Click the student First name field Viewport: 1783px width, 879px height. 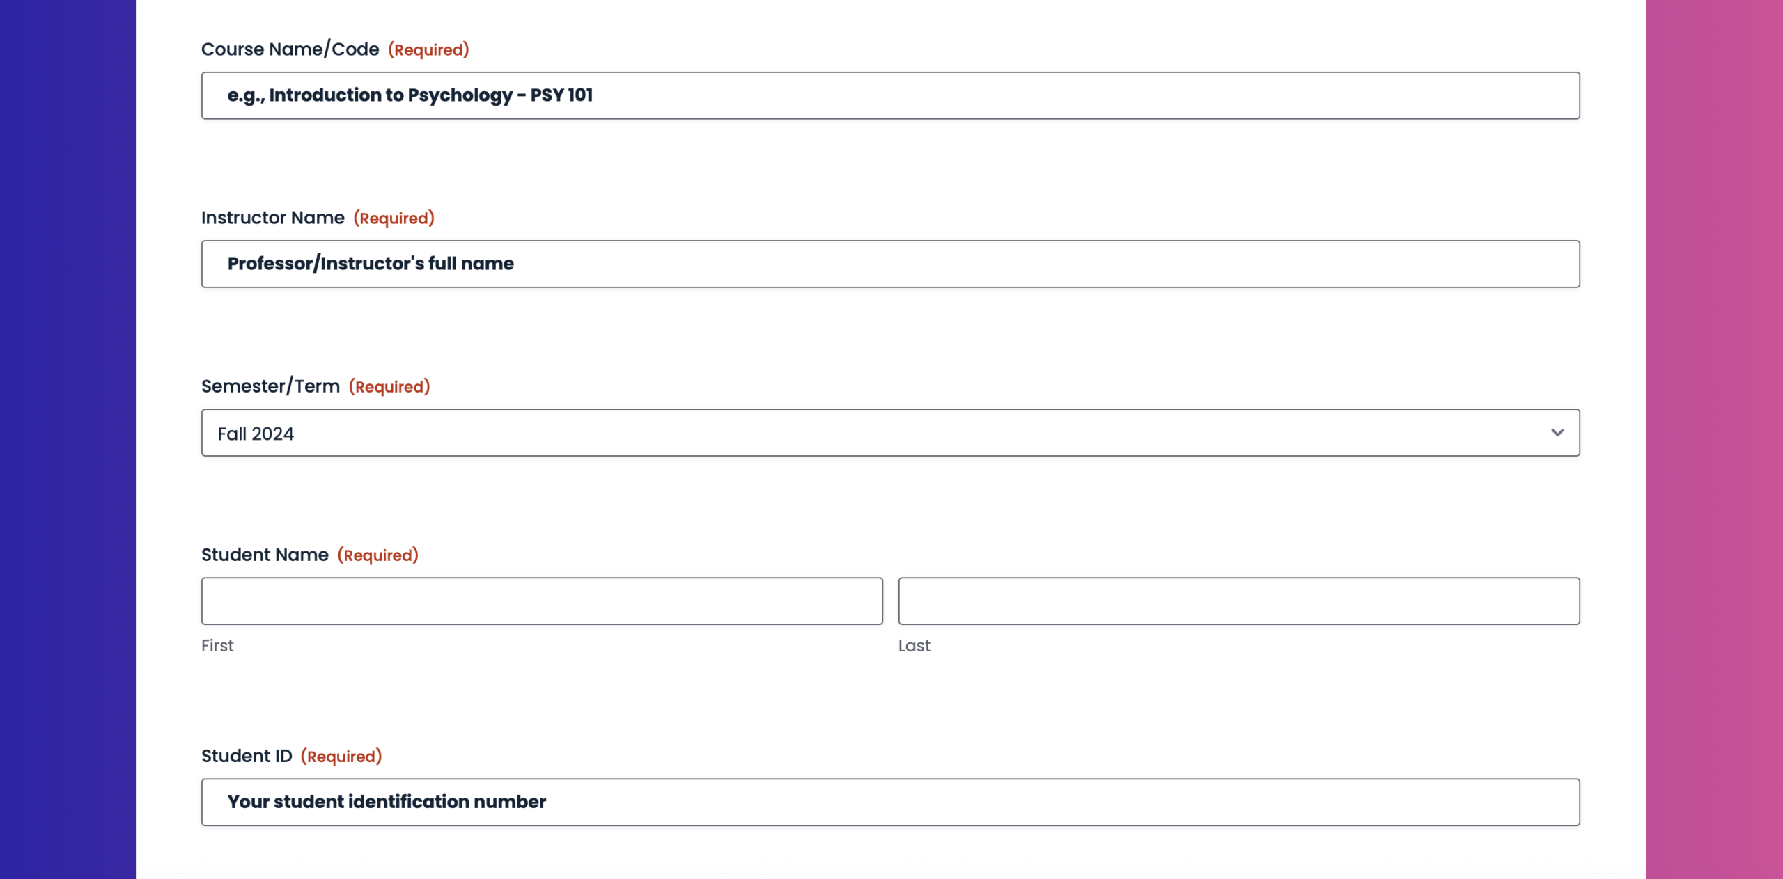[542, 601]
